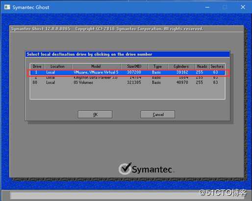Click the Heads column header
The height and width of the screenshot is (201, 252).
tap(202, 66)
